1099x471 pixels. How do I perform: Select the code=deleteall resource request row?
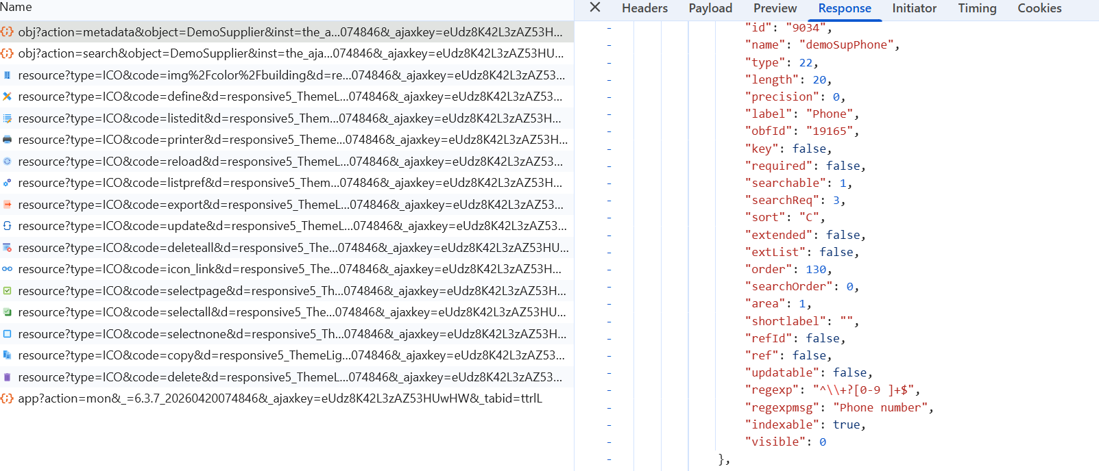tap(293, 248)
